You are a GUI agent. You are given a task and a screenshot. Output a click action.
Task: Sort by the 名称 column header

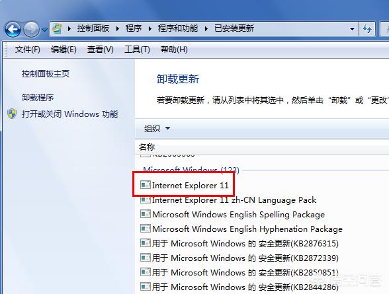click(147, 147)
